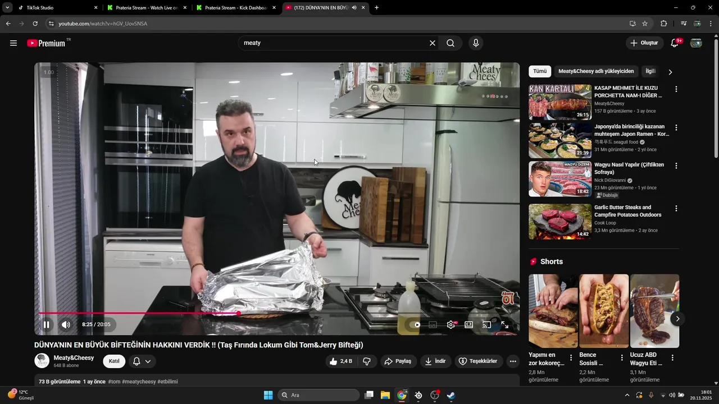Toggle the autoplay switch in the player
The height and width of the screenshot is (404, 719).
coord(416,324)
